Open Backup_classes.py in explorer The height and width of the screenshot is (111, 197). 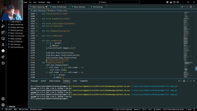[x=17, y=27]
